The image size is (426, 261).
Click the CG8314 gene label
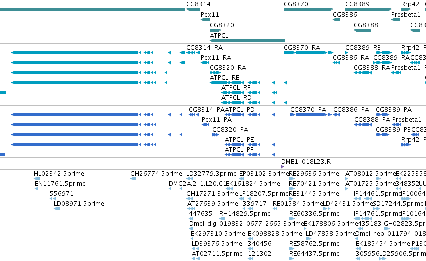(198, 4)
